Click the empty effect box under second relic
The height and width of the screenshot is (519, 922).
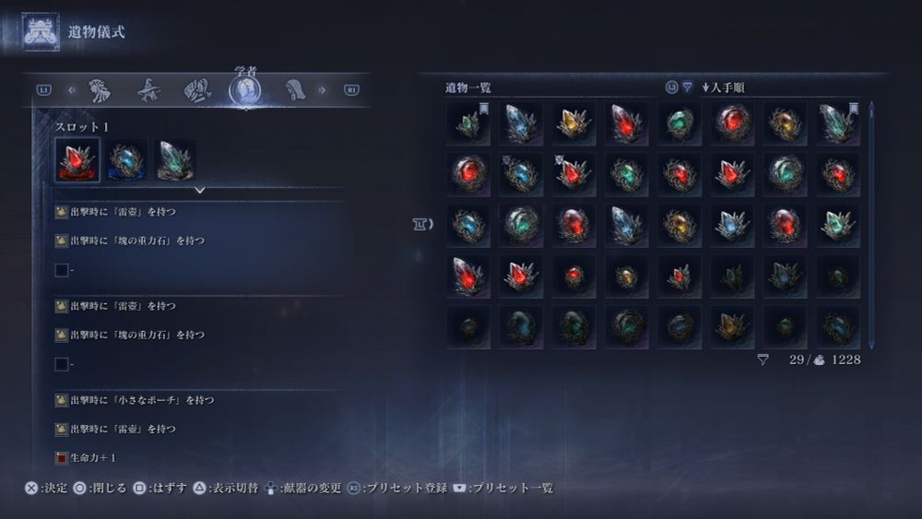pyautogui.click(x=61, y=364)
